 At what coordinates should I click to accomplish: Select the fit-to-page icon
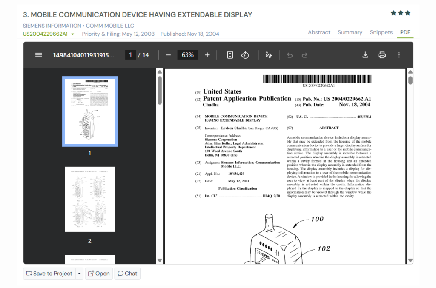(230, 54)
